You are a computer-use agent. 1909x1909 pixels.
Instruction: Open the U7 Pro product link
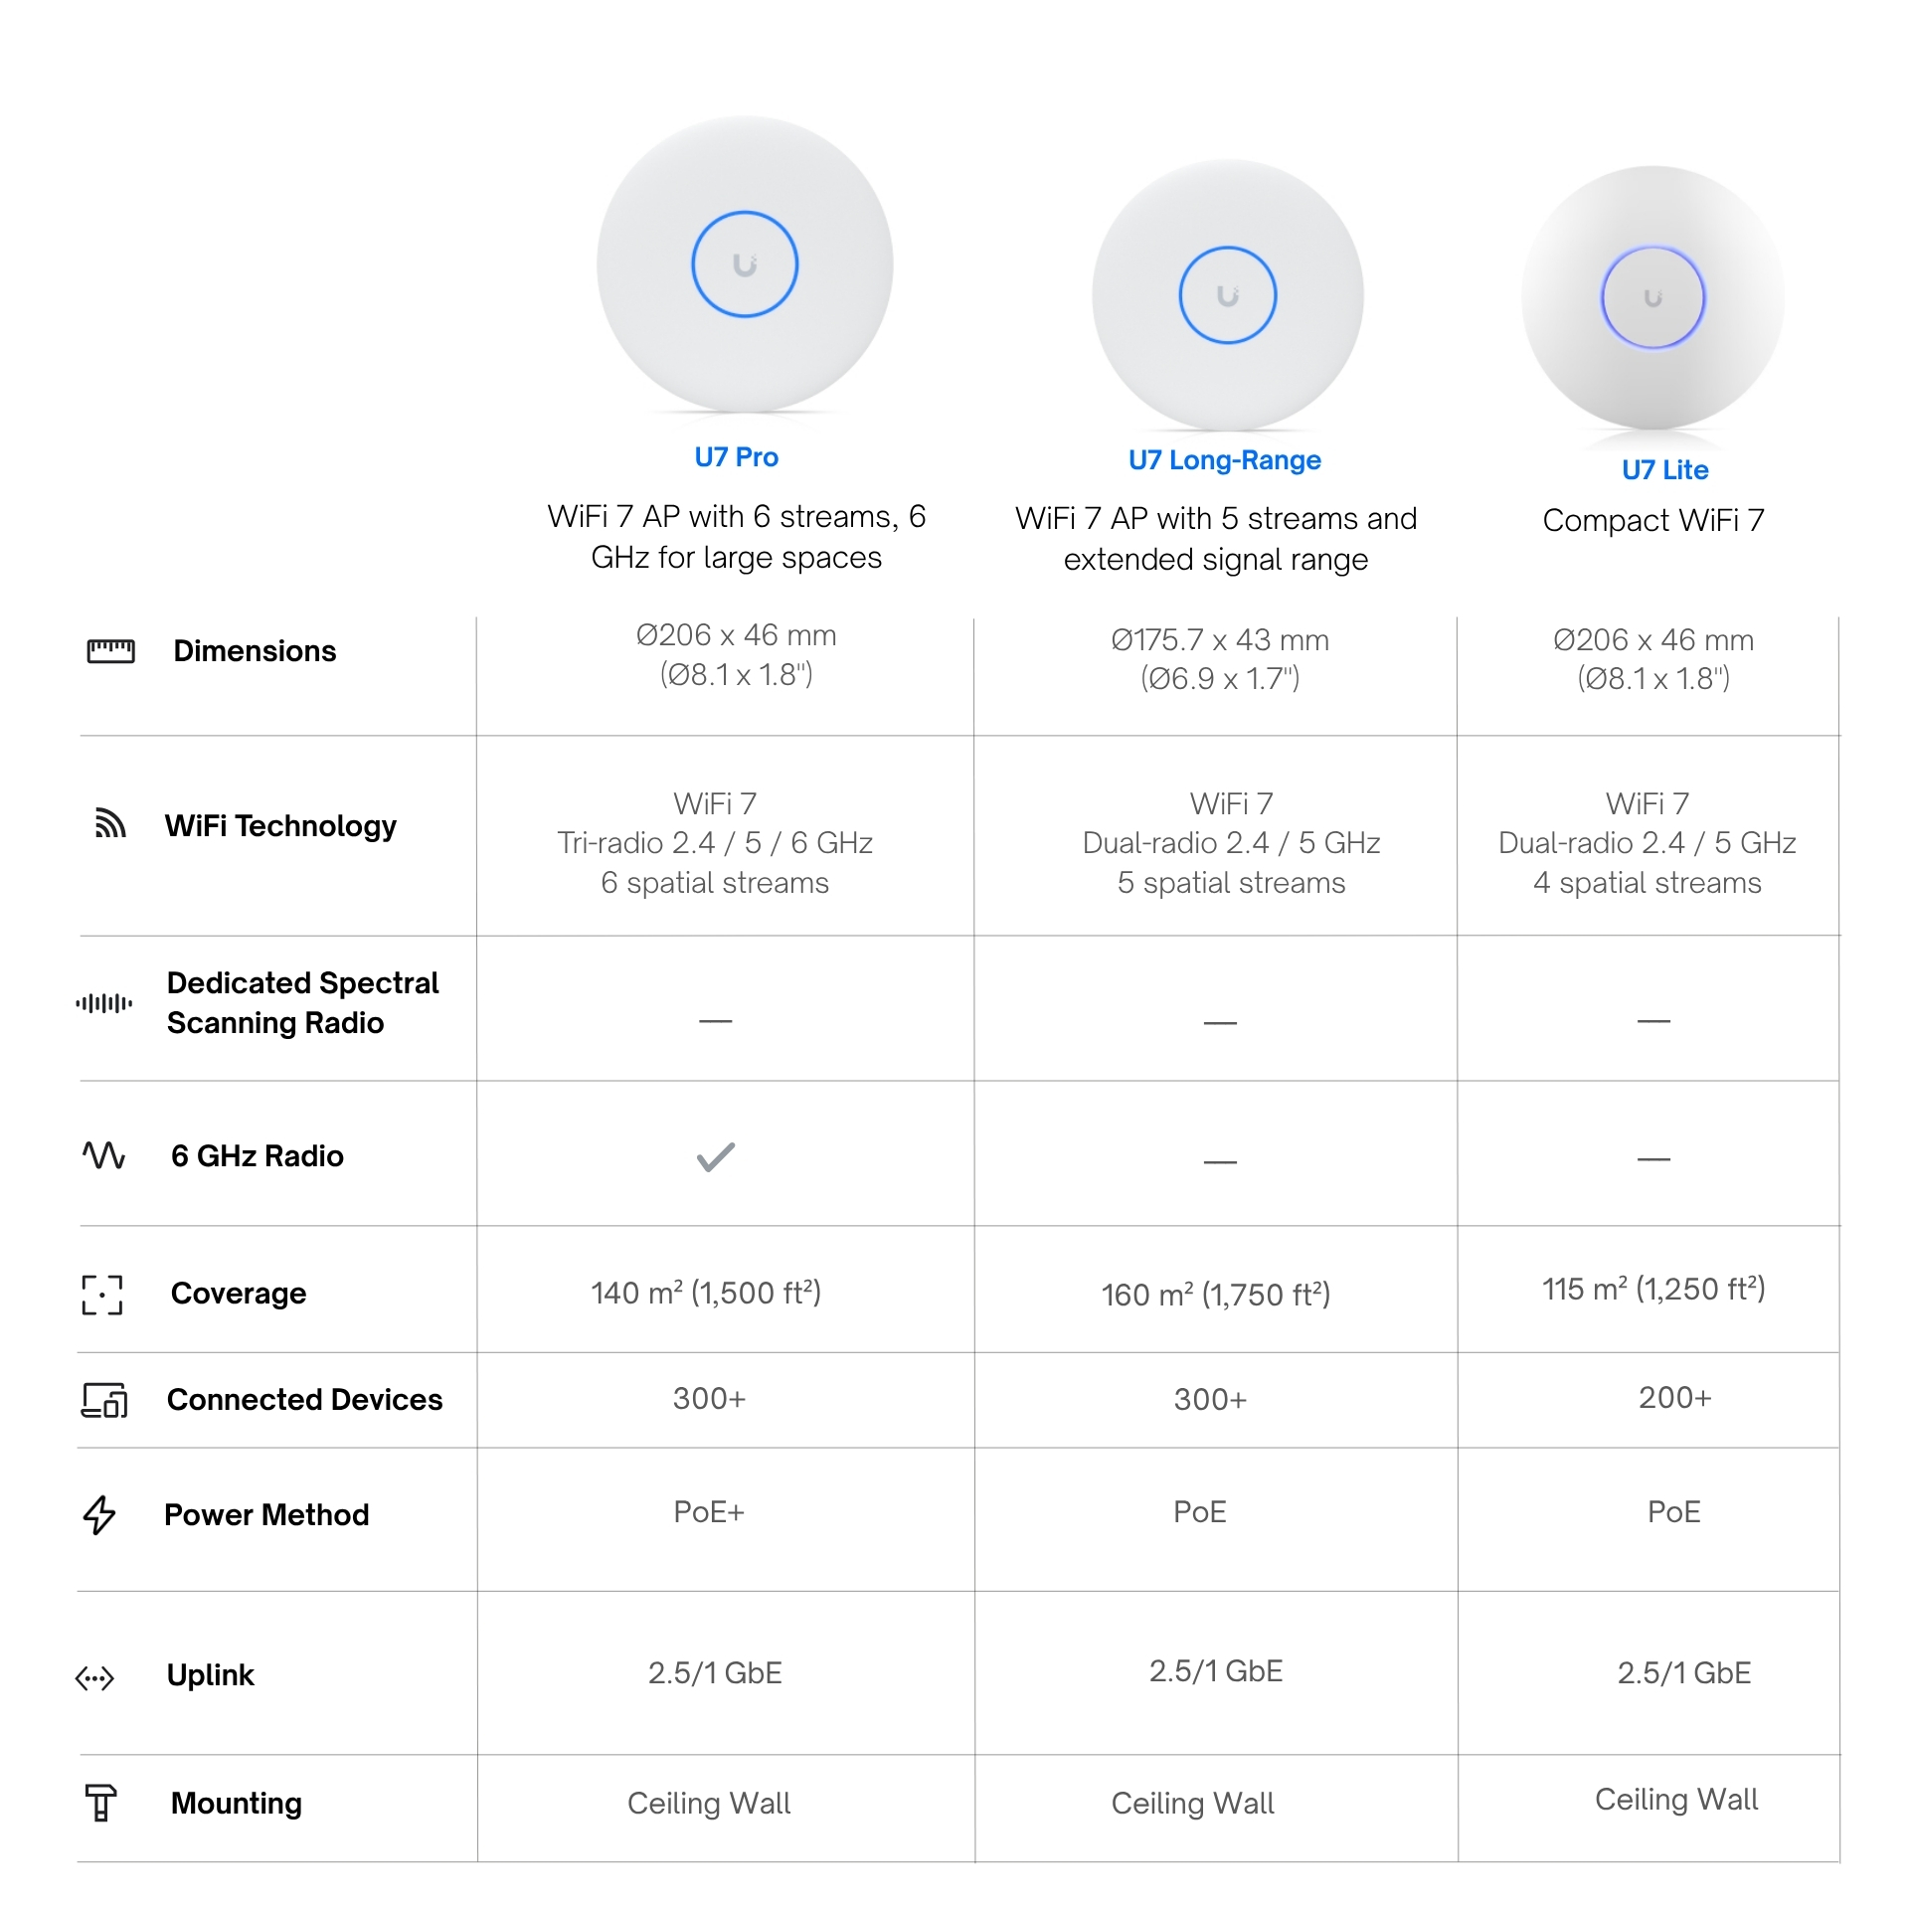(x=737, y=457)
